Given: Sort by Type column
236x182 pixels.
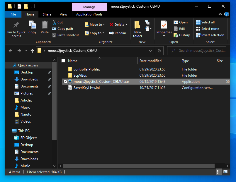Looking at the screenshot, I should 185,61.
